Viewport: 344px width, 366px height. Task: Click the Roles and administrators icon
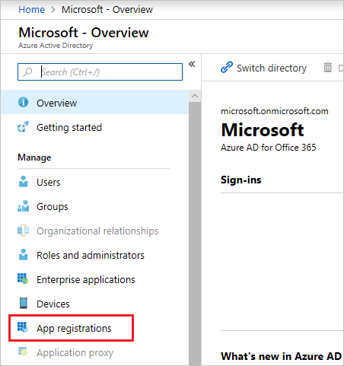coord(23,255)
